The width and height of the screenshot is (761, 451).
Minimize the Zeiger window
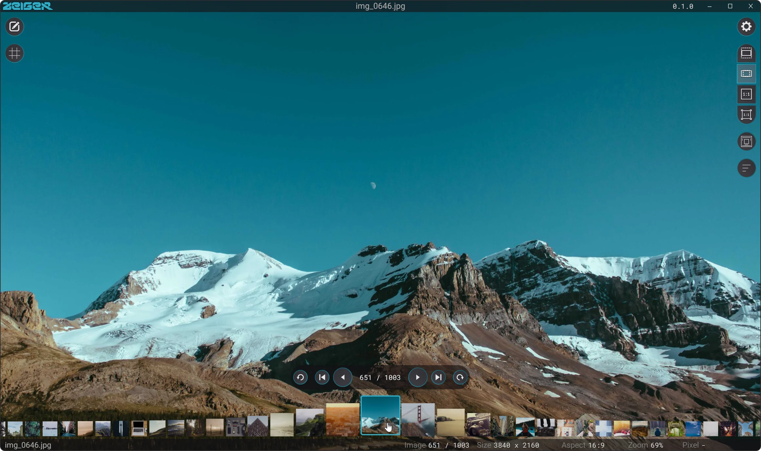point(710,6)
